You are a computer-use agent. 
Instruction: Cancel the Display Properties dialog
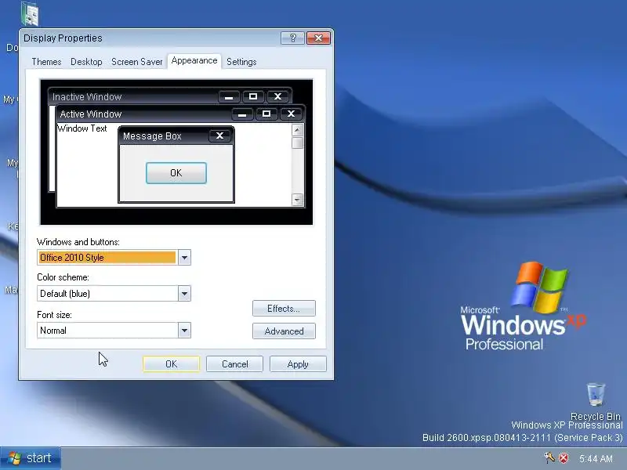pos(234,364)
